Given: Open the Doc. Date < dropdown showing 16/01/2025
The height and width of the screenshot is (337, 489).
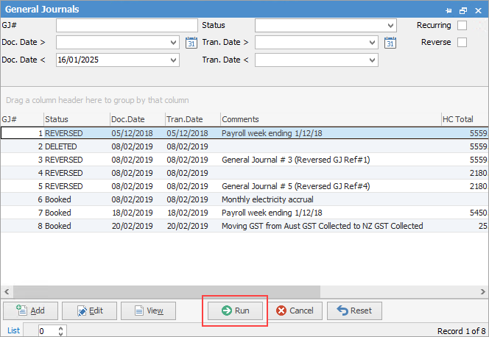Looking at the screenshot, I should (x=174, y=60).
